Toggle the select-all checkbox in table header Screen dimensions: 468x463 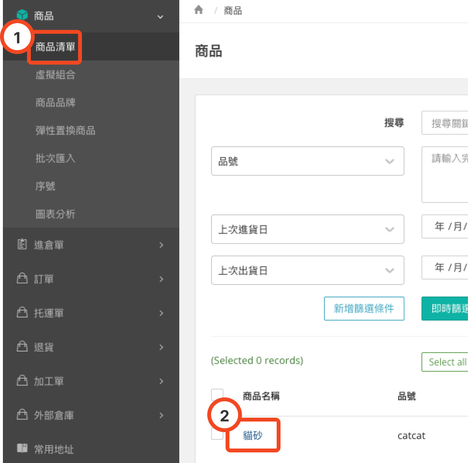point(217,395)
